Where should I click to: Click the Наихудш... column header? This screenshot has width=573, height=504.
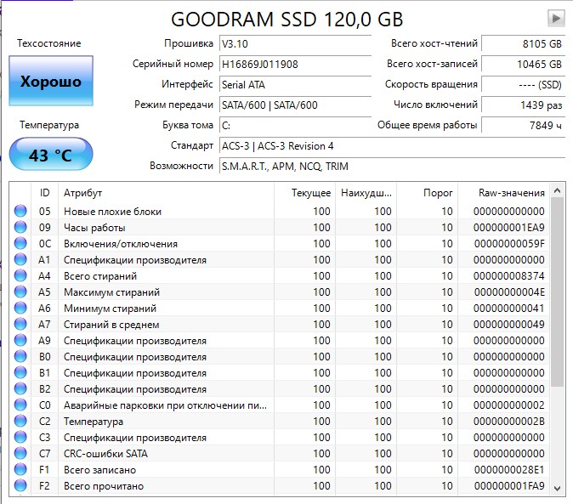click(366, 193)
